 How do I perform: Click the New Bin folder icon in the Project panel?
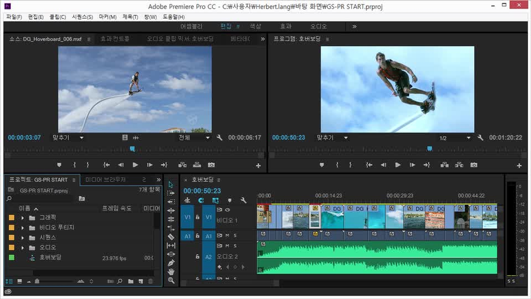pos(131,281)
